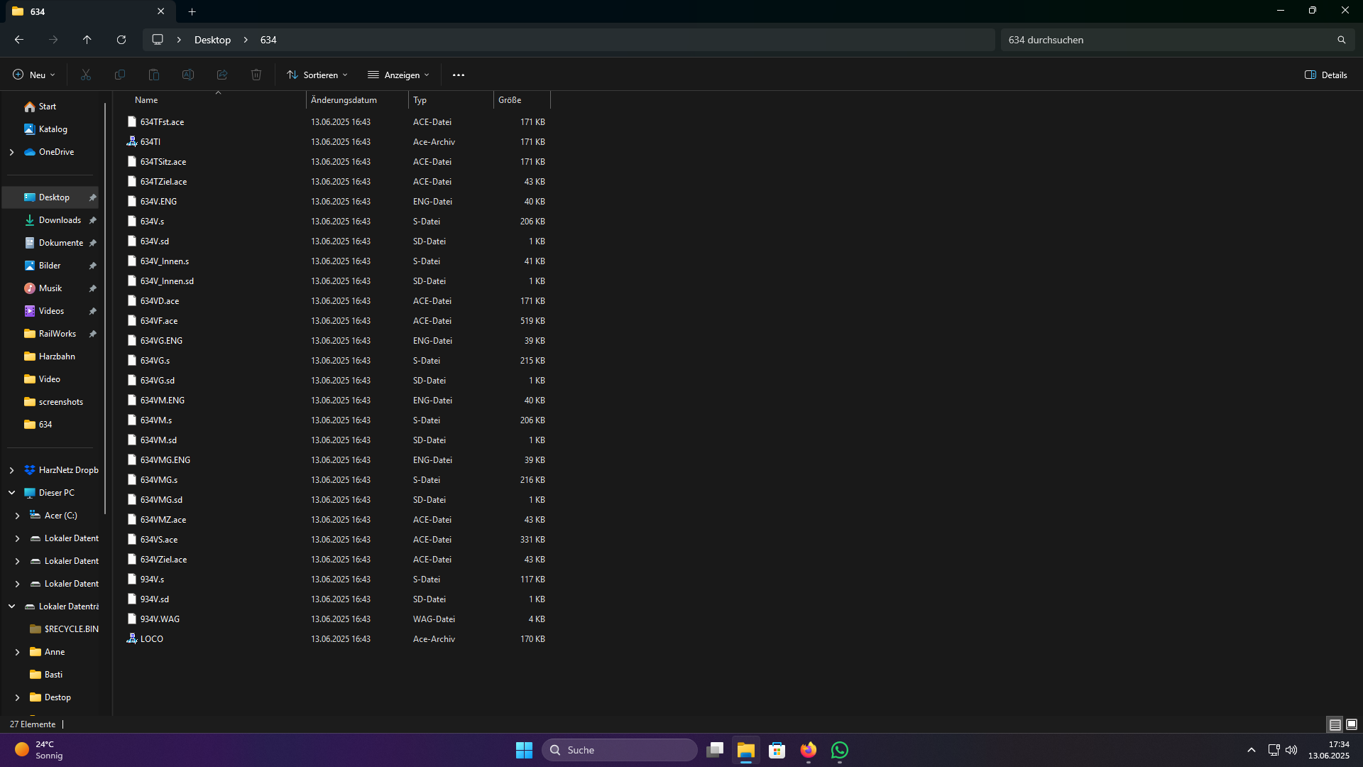Open the three-dots More options menu
Viewport: 1363px width, 767px height.
pyautogui.click(x=459, y=75)
